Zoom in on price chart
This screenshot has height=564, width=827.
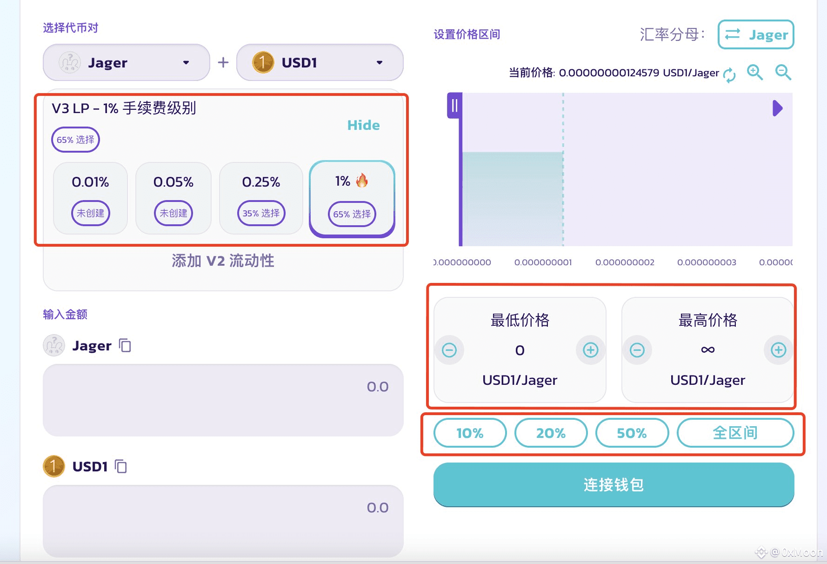754,73
